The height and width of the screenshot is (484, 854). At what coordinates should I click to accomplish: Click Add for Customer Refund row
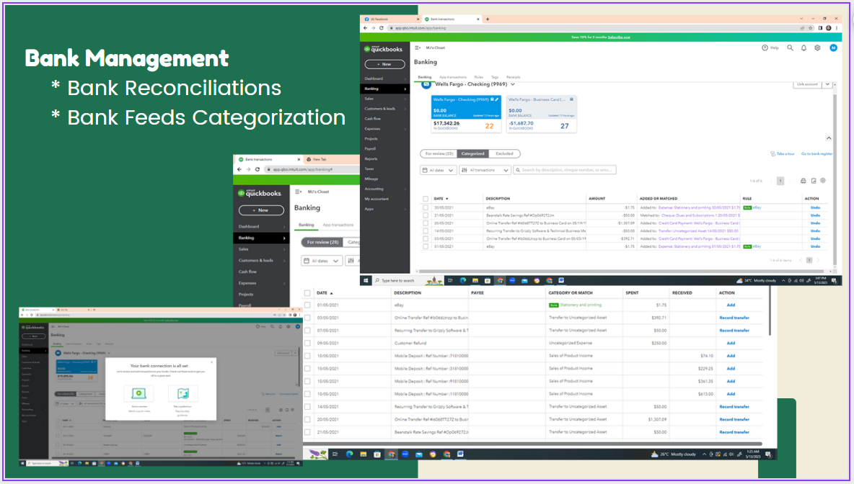pyautogui.click(x=731, y=343)
